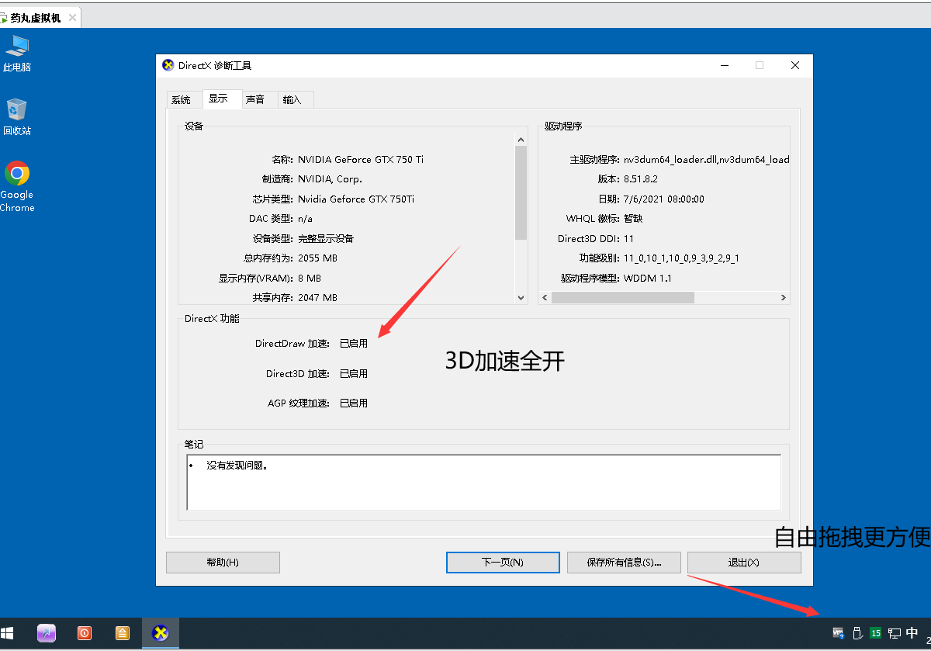Viewport: 931px width, 651px height.
Task: Click the DirectX title bar icon
Action: 168,65
